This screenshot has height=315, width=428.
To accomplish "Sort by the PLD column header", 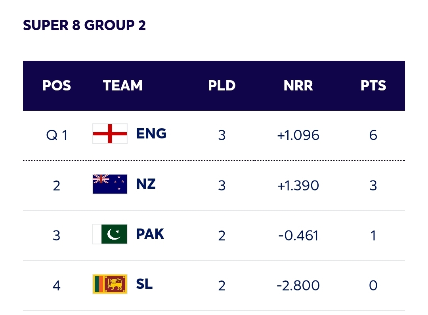I will coord(222,86).
